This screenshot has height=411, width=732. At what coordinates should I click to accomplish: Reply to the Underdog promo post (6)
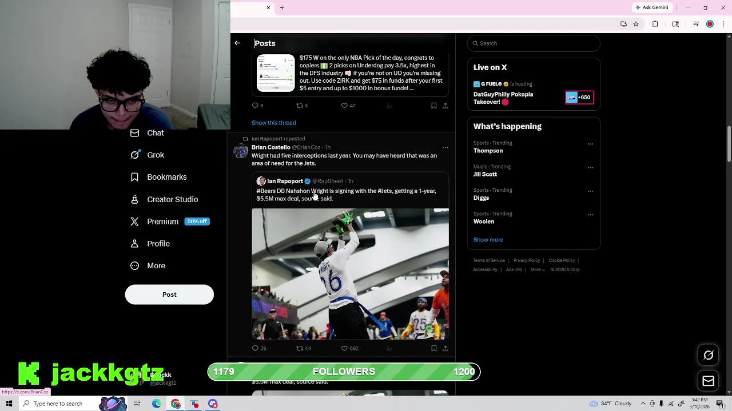tap(257, 106)
